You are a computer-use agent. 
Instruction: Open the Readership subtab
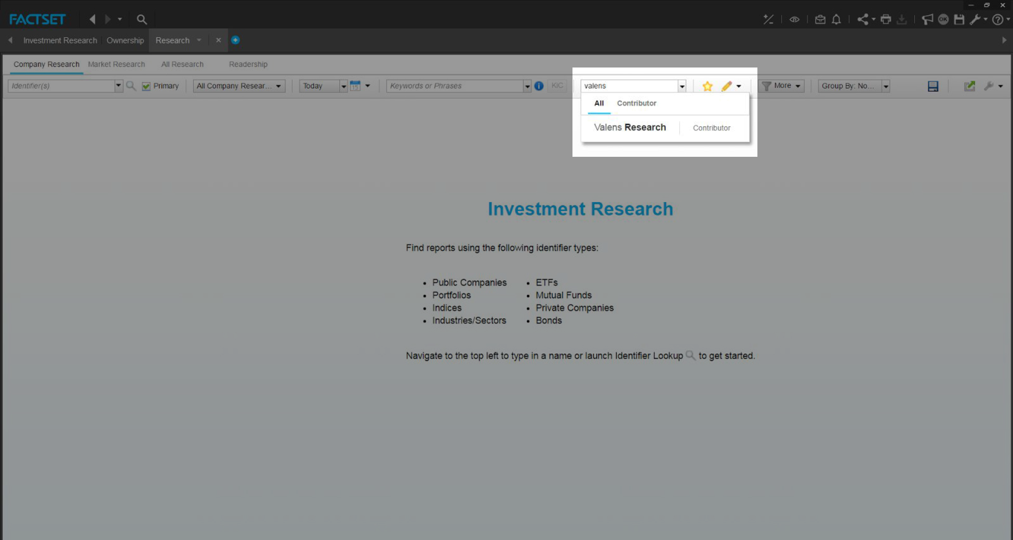point(248,64)
